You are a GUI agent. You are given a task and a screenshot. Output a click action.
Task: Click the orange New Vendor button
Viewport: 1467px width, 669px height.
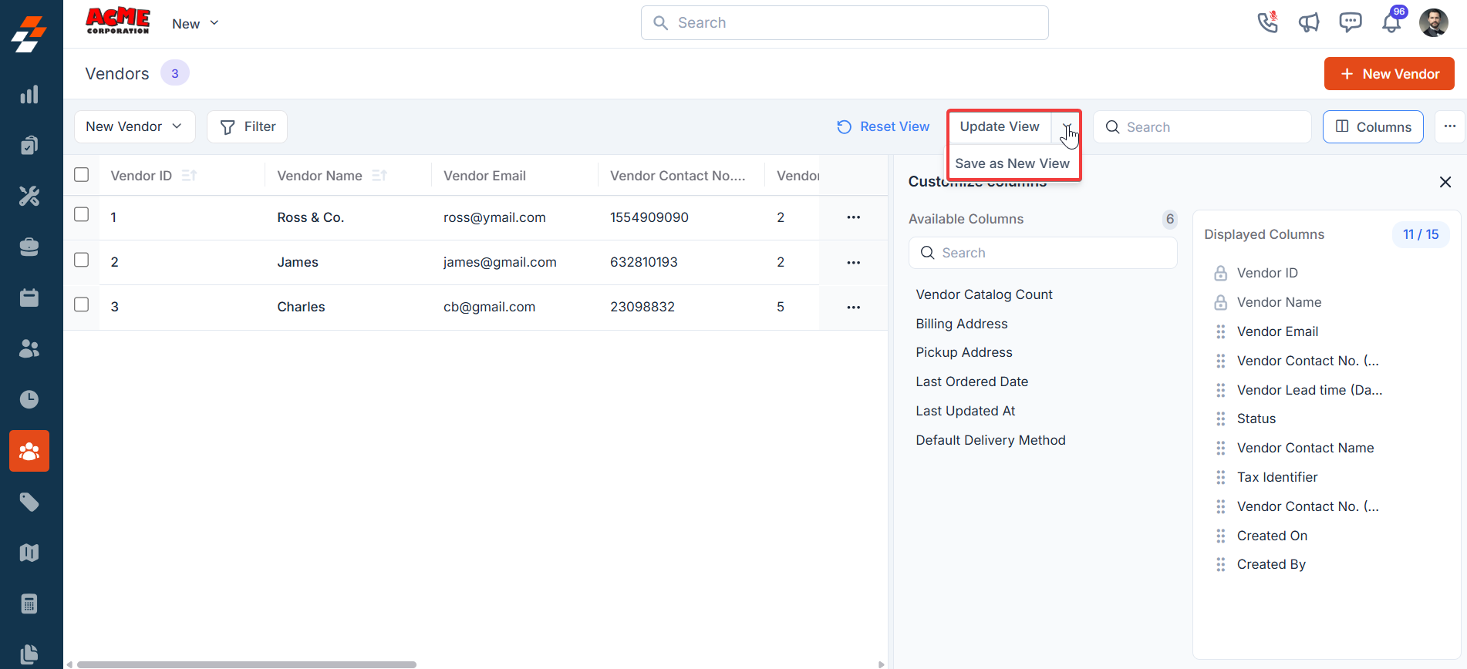[x=1389, y=74]
